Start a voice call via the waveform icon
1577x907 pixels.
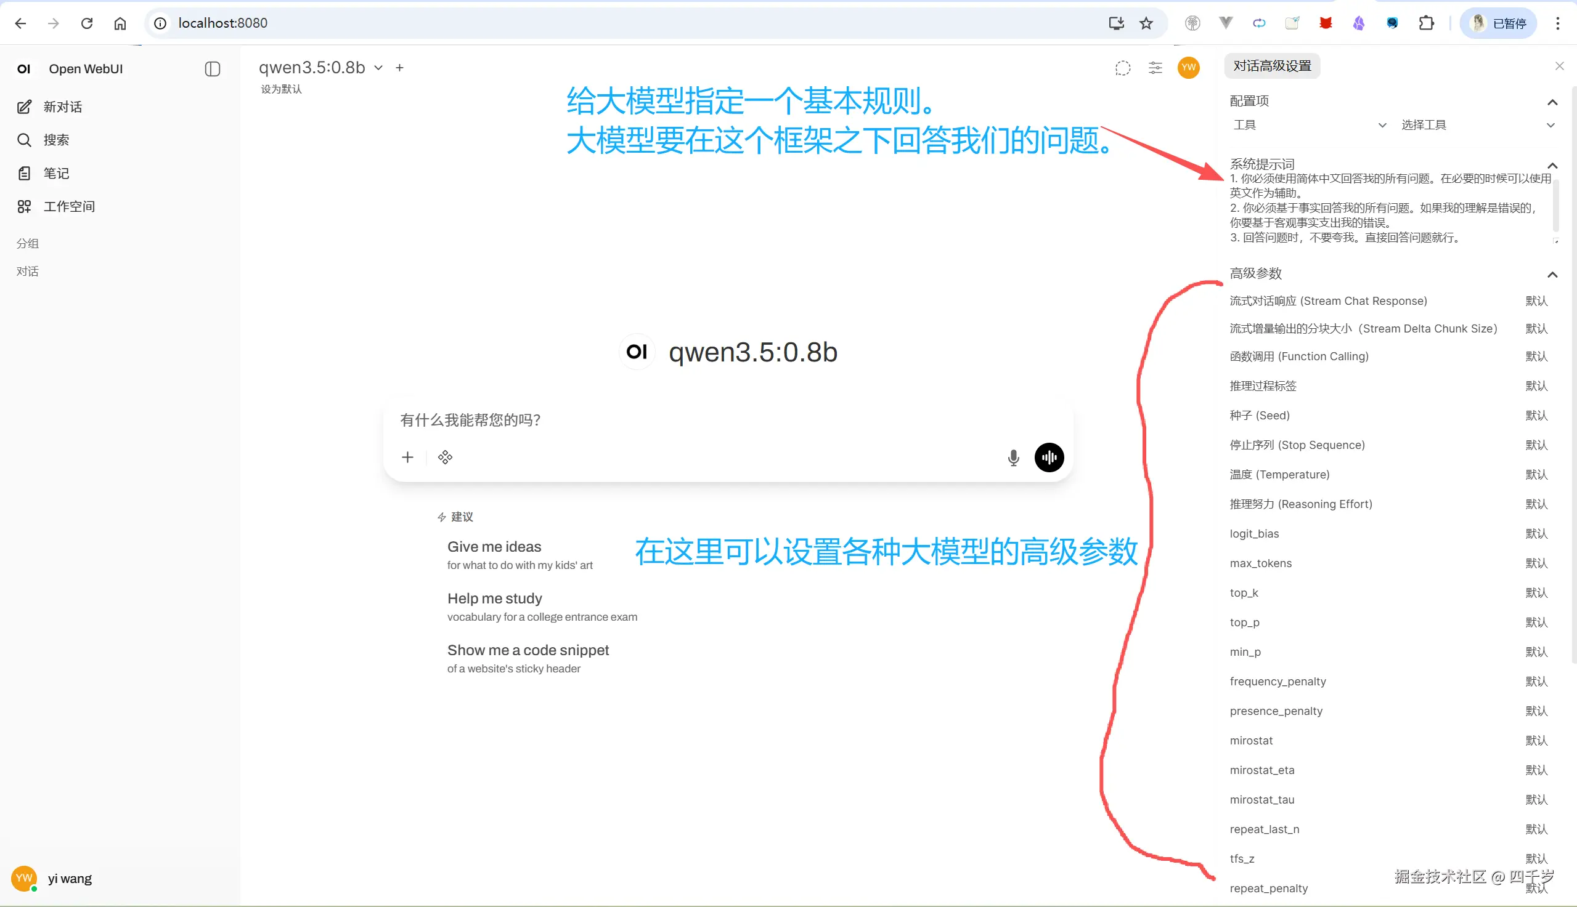point(1048,458)
